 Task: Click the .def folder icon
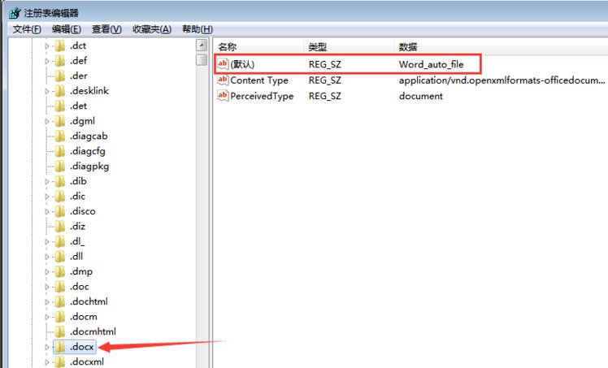(x=59, y=61)
